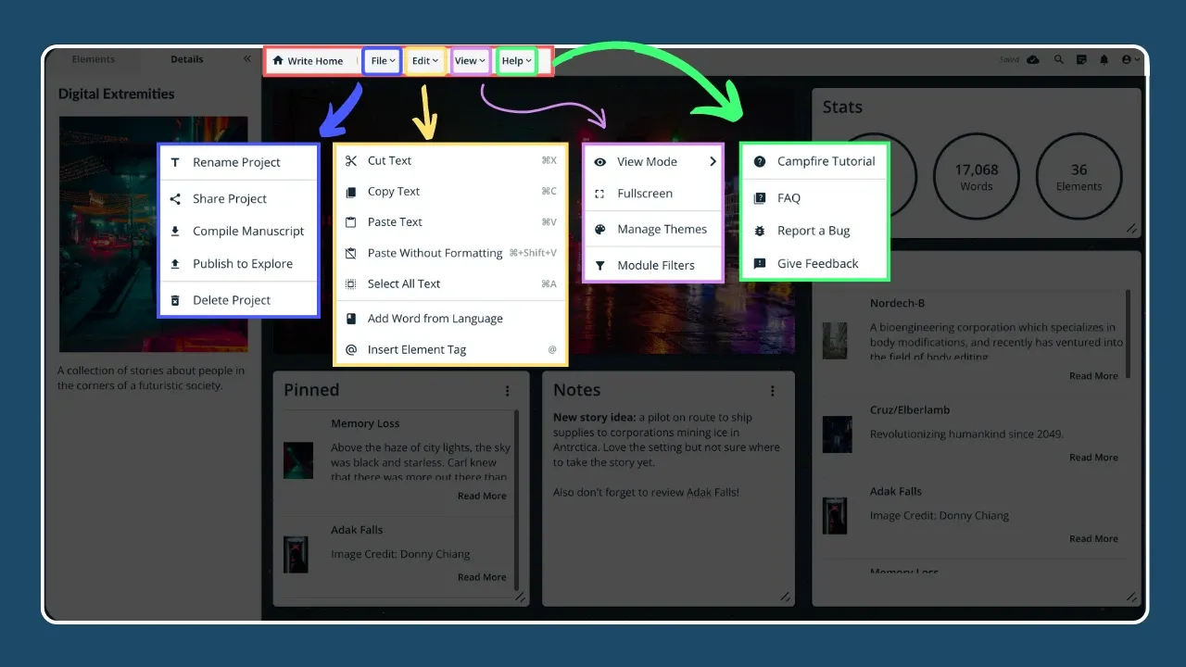Click Read More under Nordech-B
Screen dimensions: 1186x667
point(1093,376)
